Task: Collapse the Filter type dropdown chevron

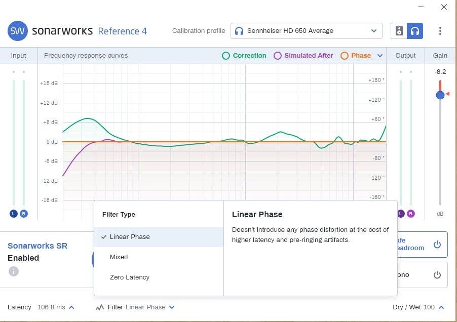Action: click(172, 307)
